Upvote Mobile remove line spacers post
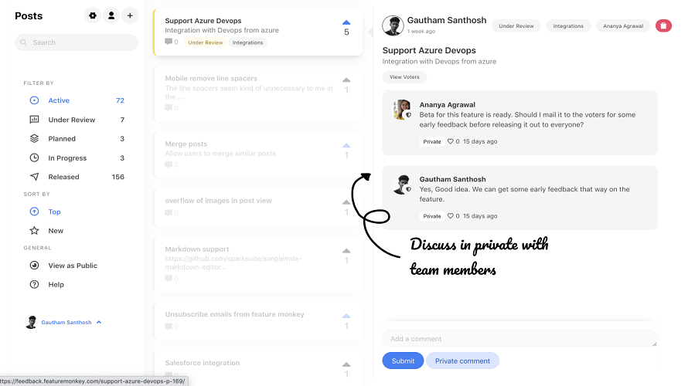Viewport: 688px width, 386px height. (x=346, y=80)
